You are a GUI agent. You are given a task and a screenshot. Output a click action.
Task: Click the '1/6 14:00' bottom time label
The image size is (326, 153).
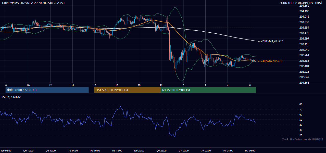(73, 150)
